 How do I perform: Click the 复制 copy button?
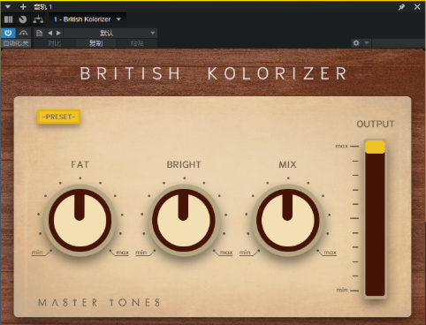[96, 43]
